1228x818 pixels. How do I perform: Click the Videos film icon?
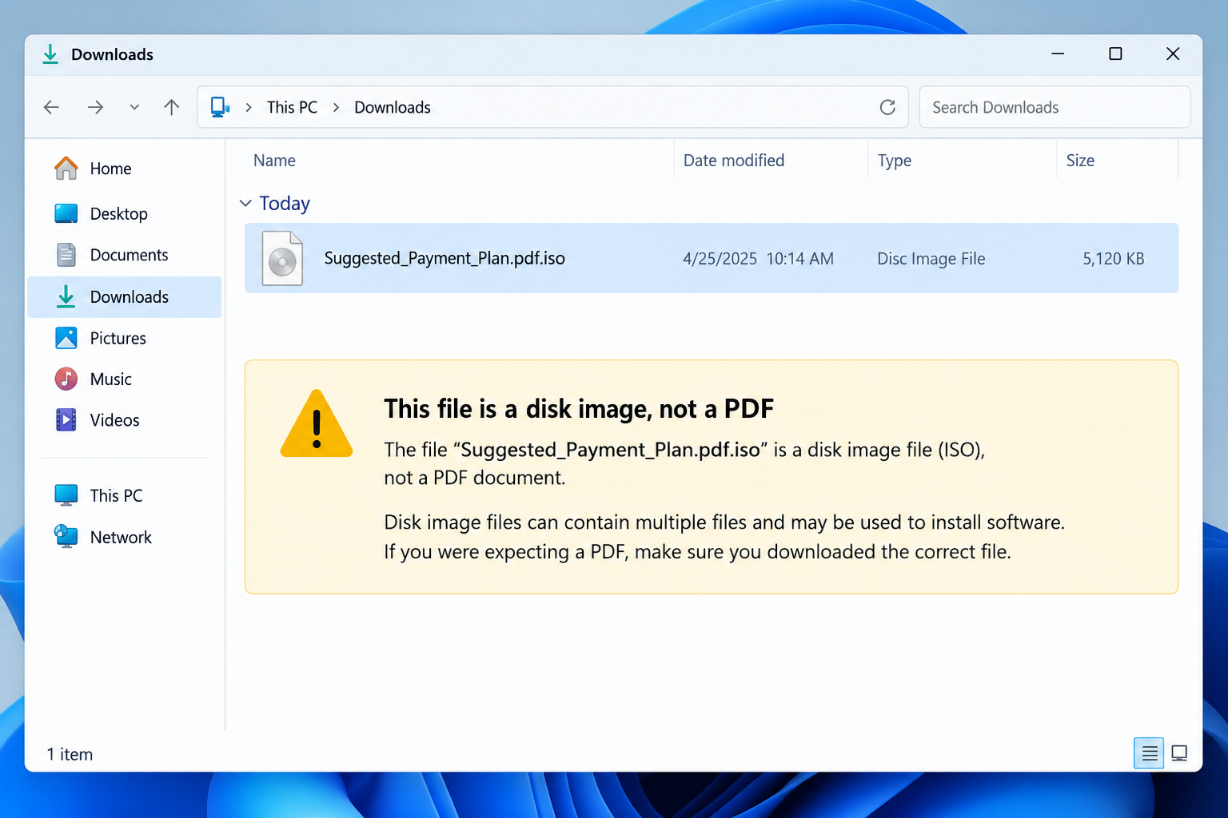(66, 420)
